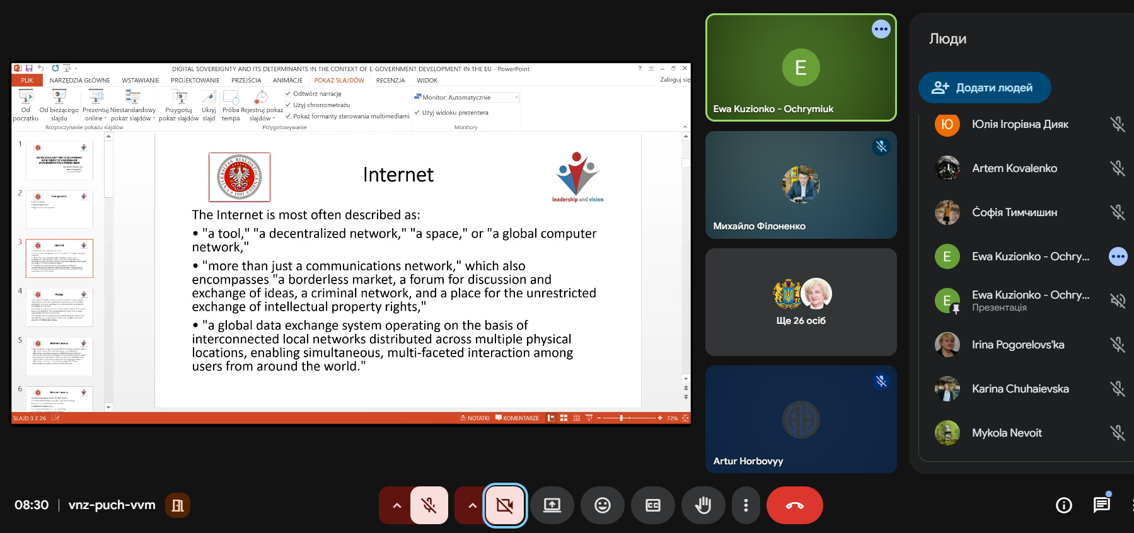Screen dimensions: 1134x533
Task: Click muted mic icon for Mykola Nevoit
Action: (1118, 433)
